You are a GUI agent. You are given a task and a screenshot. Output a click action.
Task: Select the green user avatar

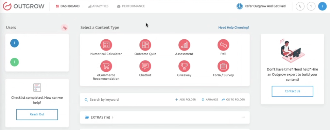point(15,62)
